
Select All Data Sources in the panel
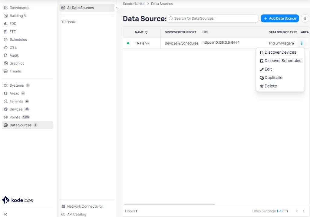pyautogui.click(x=87, y=8)
